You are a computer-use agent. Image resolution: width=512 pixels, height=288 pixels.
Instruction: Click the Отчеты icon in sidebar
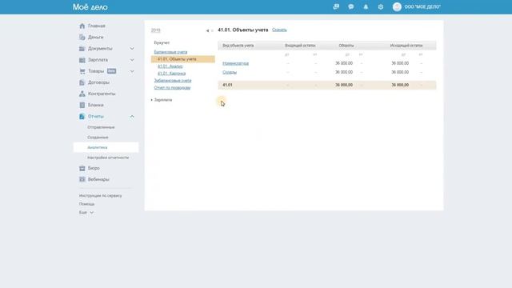click(82, 116)
